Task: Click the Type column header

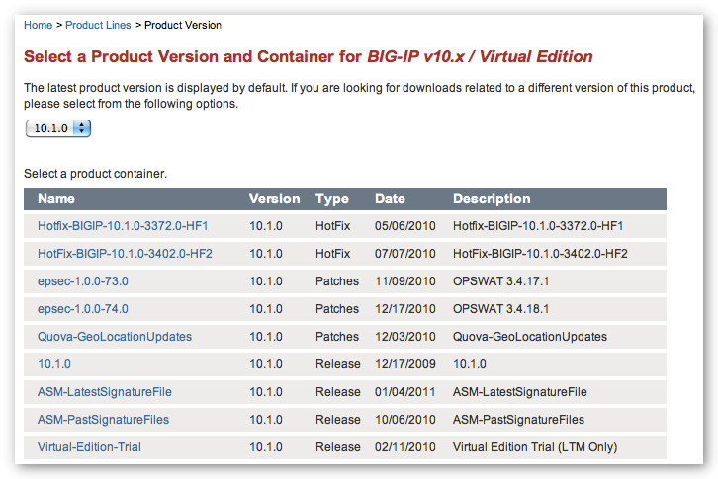Action: 332,199
